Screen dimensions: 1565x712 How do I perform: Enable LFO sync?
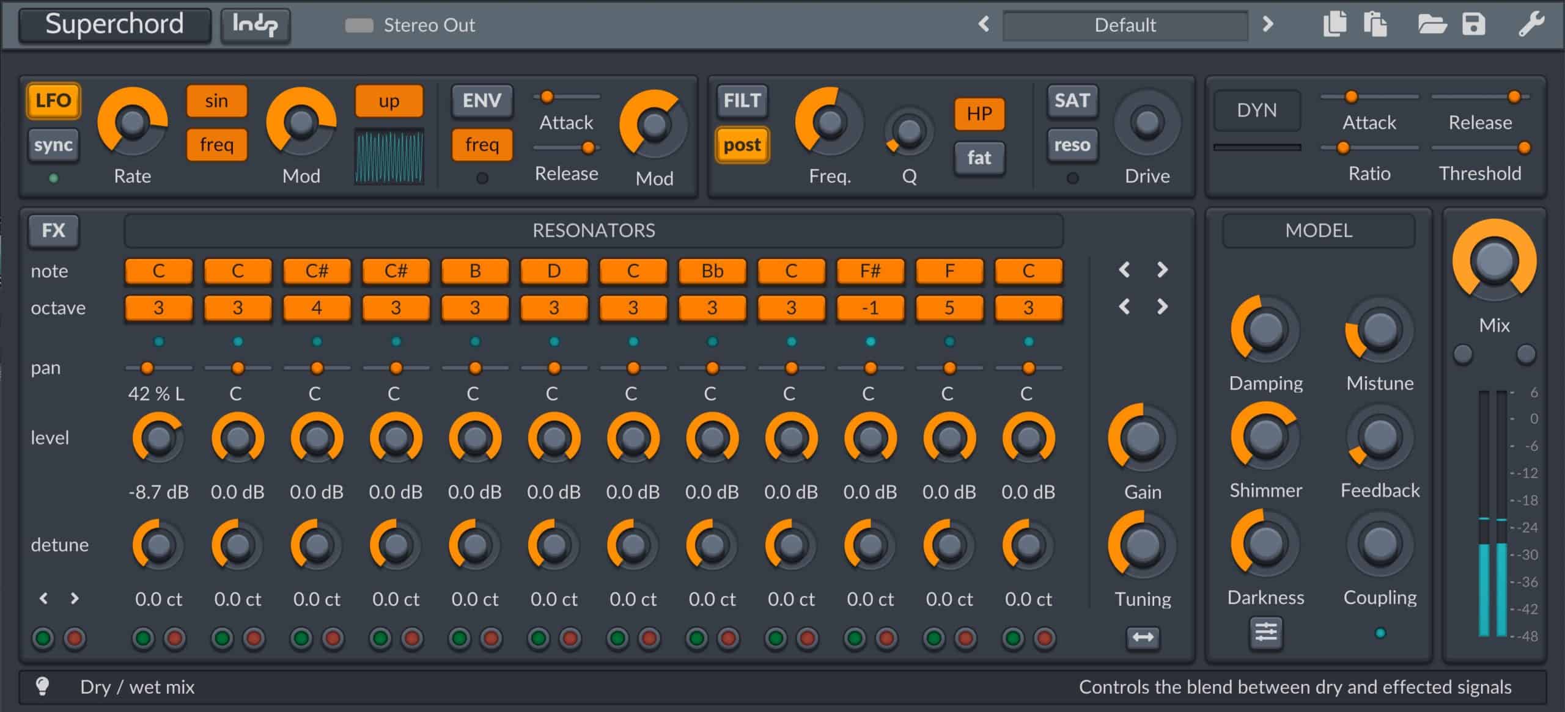[x=53, y=145]
